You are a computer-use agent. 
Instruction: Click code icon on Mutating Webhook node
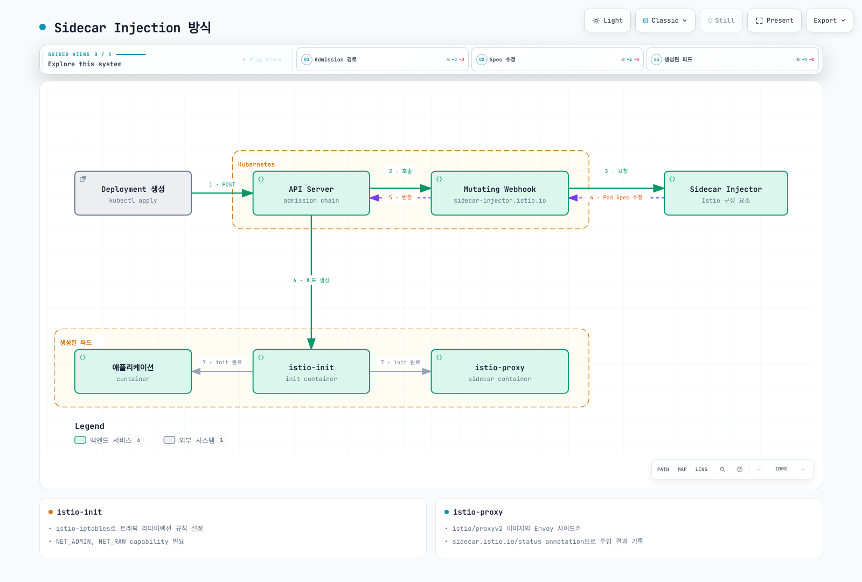439,179
